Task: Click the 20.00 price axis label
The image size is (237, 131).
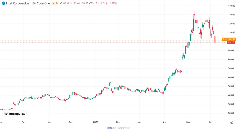Action: click(x=231, y=113)
